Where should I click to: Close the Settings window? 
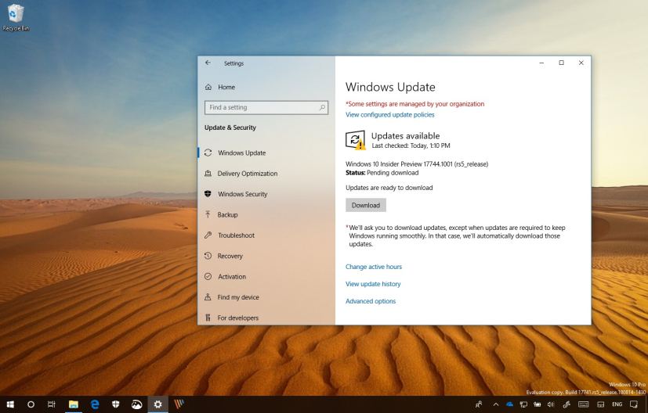pos(581,63)
